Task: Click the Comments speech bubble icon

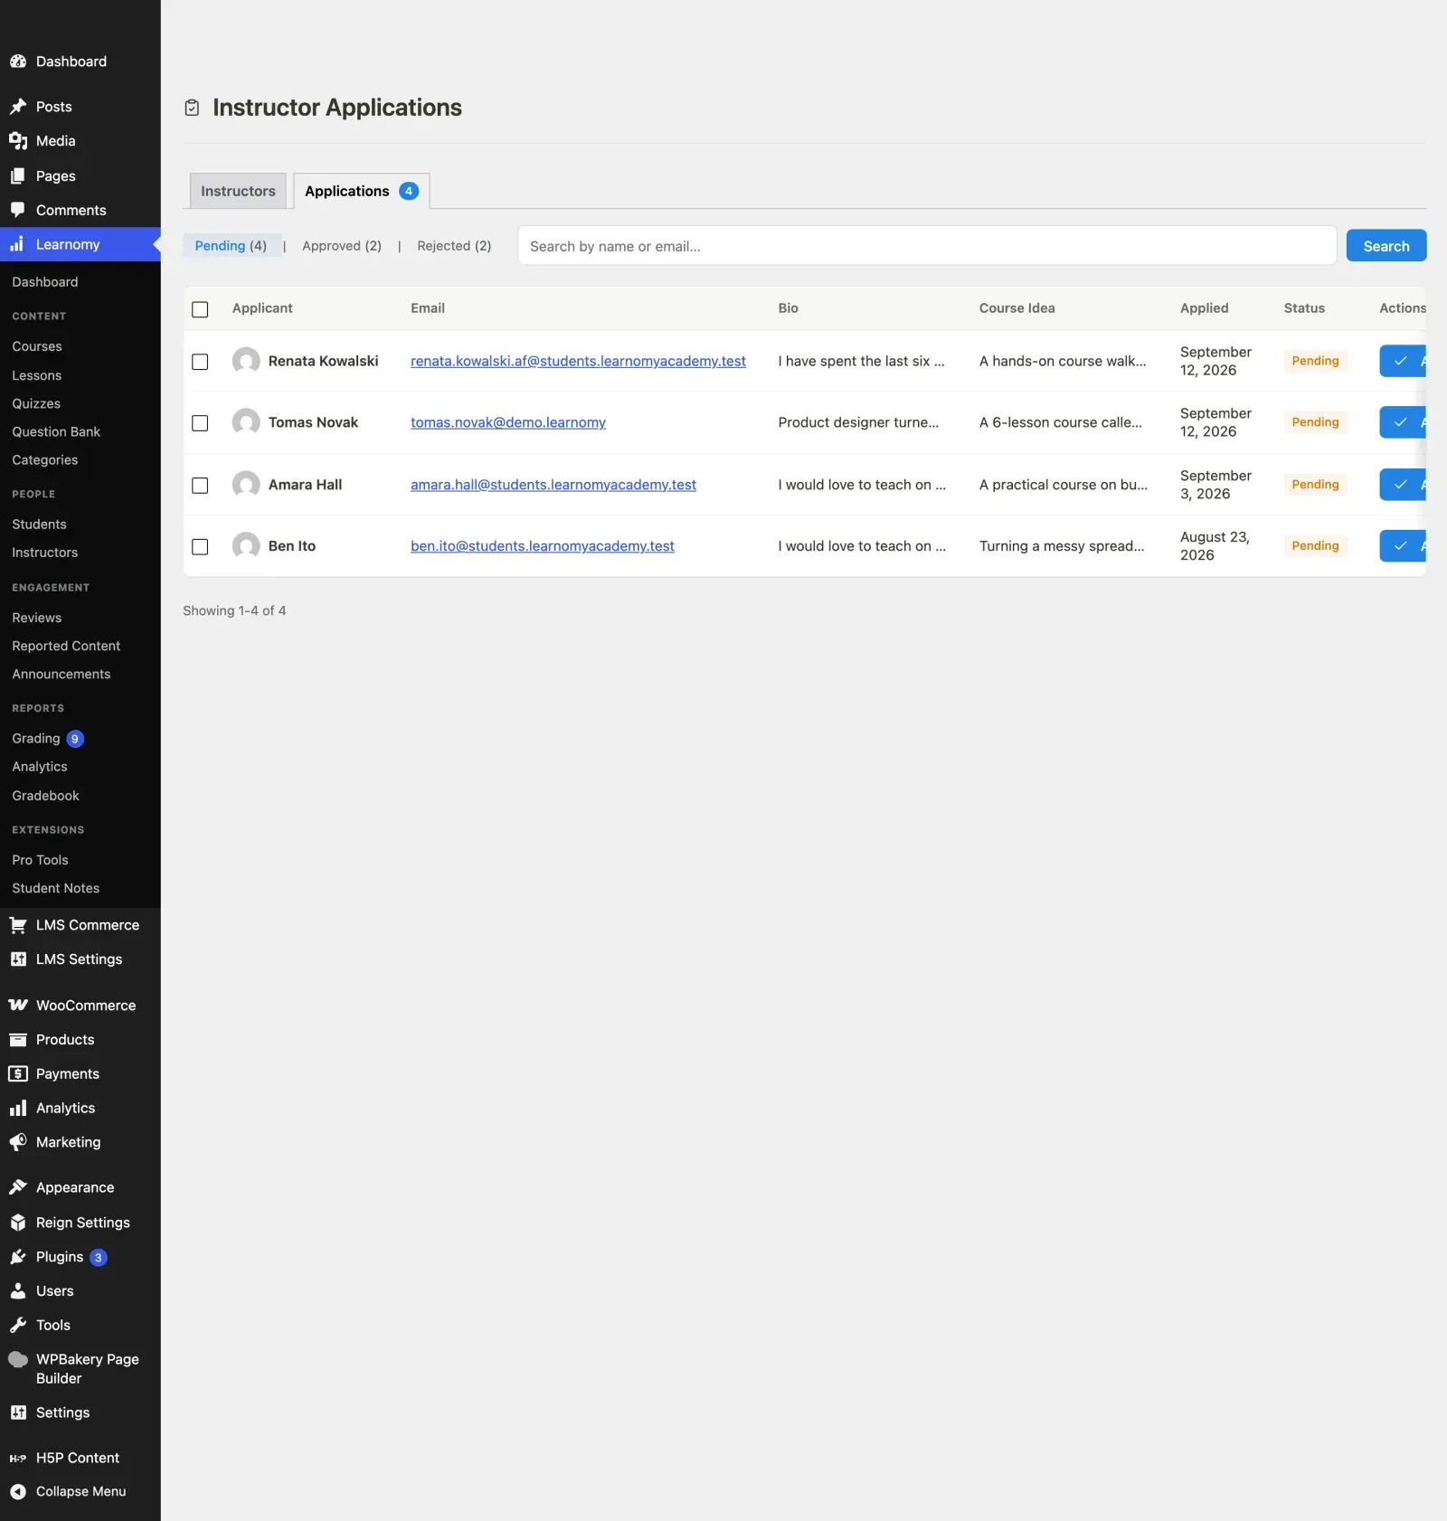Action: click(x=18, y=210)
